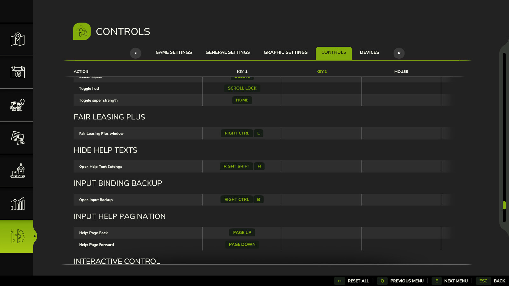This screenshot has height=286, width=509.
Task: Switch to the GAME SETTINGS tab
Action: click(173, 52)
